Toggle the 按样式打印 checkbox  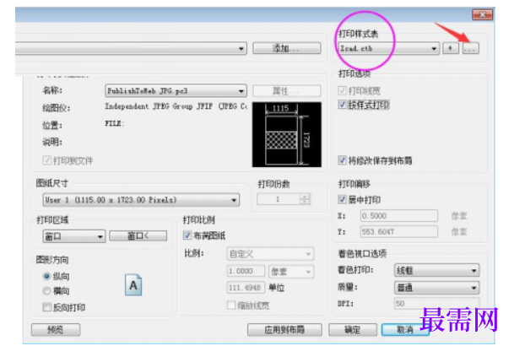[342, 105]
